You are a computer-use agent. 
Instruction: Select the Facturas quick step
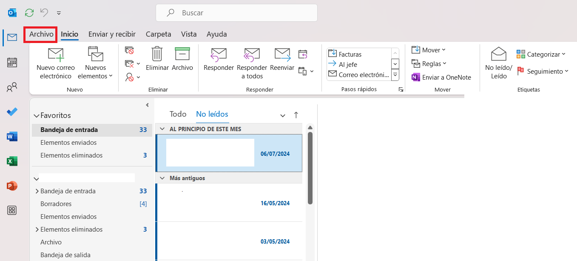click(350, 54)
